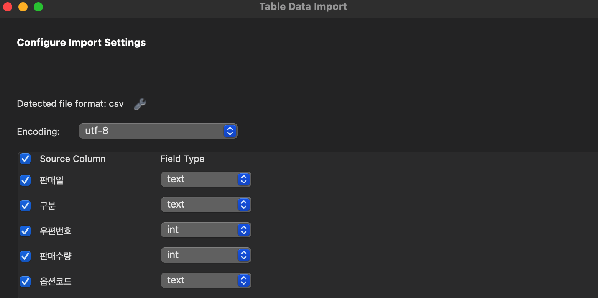Uncheck the 구분 column checkbox
The width and height of the screenshot is (598, 298).
coord(25,206)
